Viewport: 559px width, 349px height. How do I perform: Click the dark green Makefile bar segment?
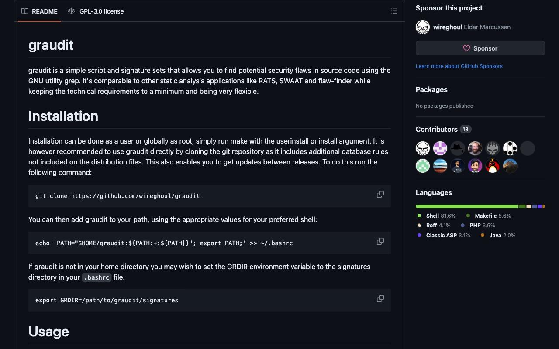(522, 206)
